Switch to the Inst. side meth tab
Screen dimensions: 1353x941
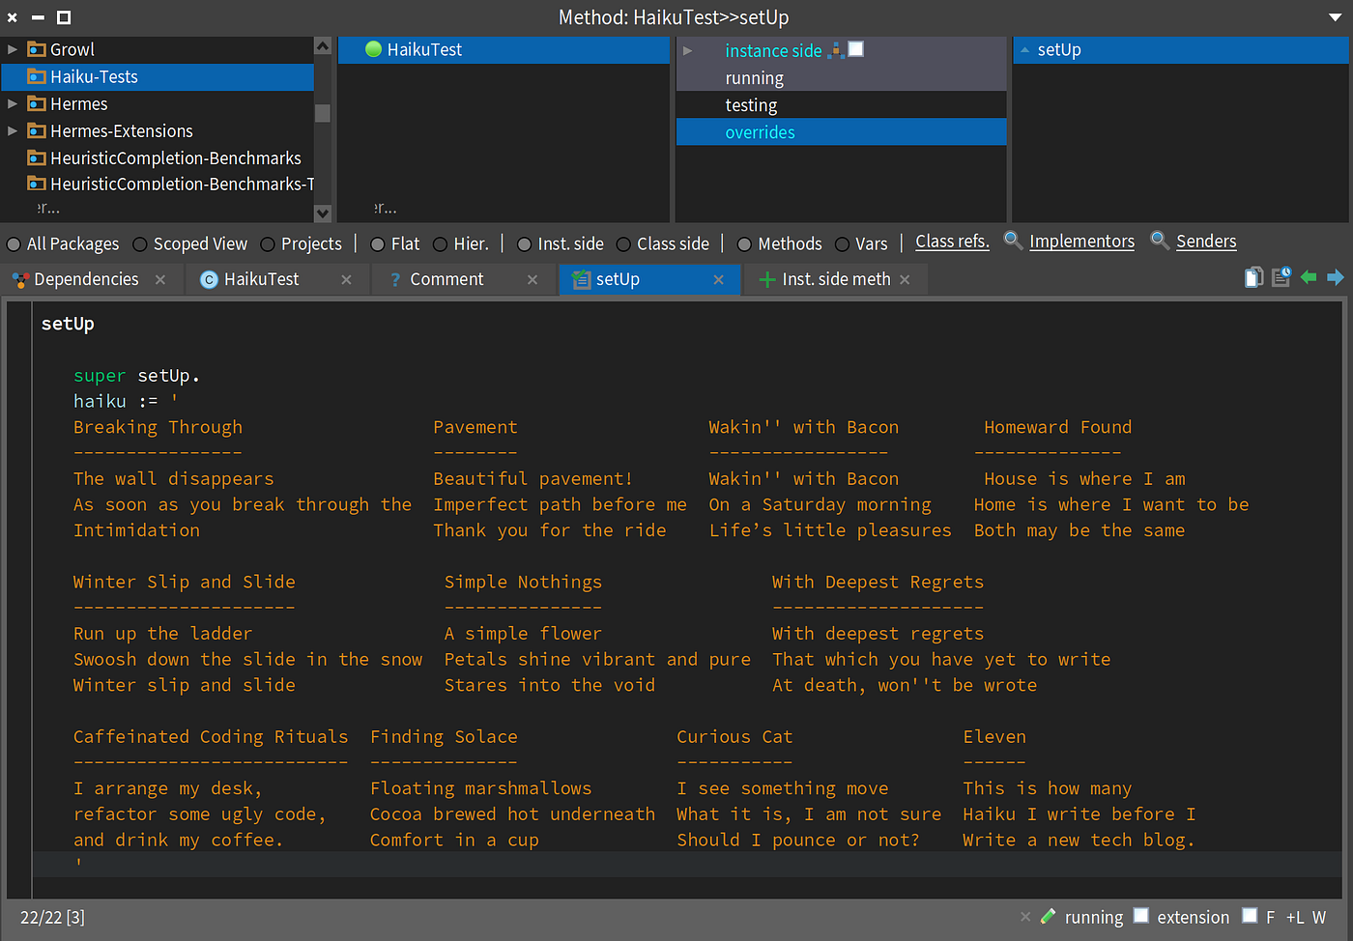836,279
